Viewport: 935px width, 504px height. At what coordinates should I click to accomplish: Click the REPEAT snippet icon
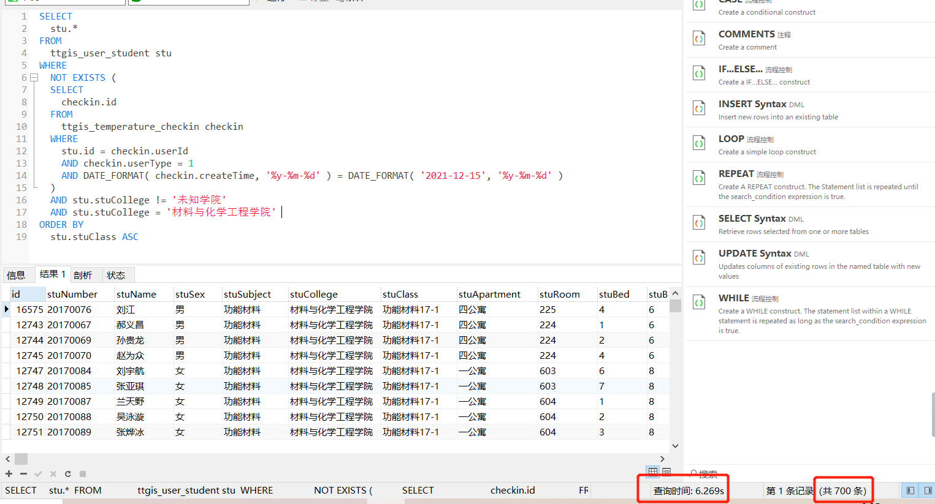coord(699,178)
